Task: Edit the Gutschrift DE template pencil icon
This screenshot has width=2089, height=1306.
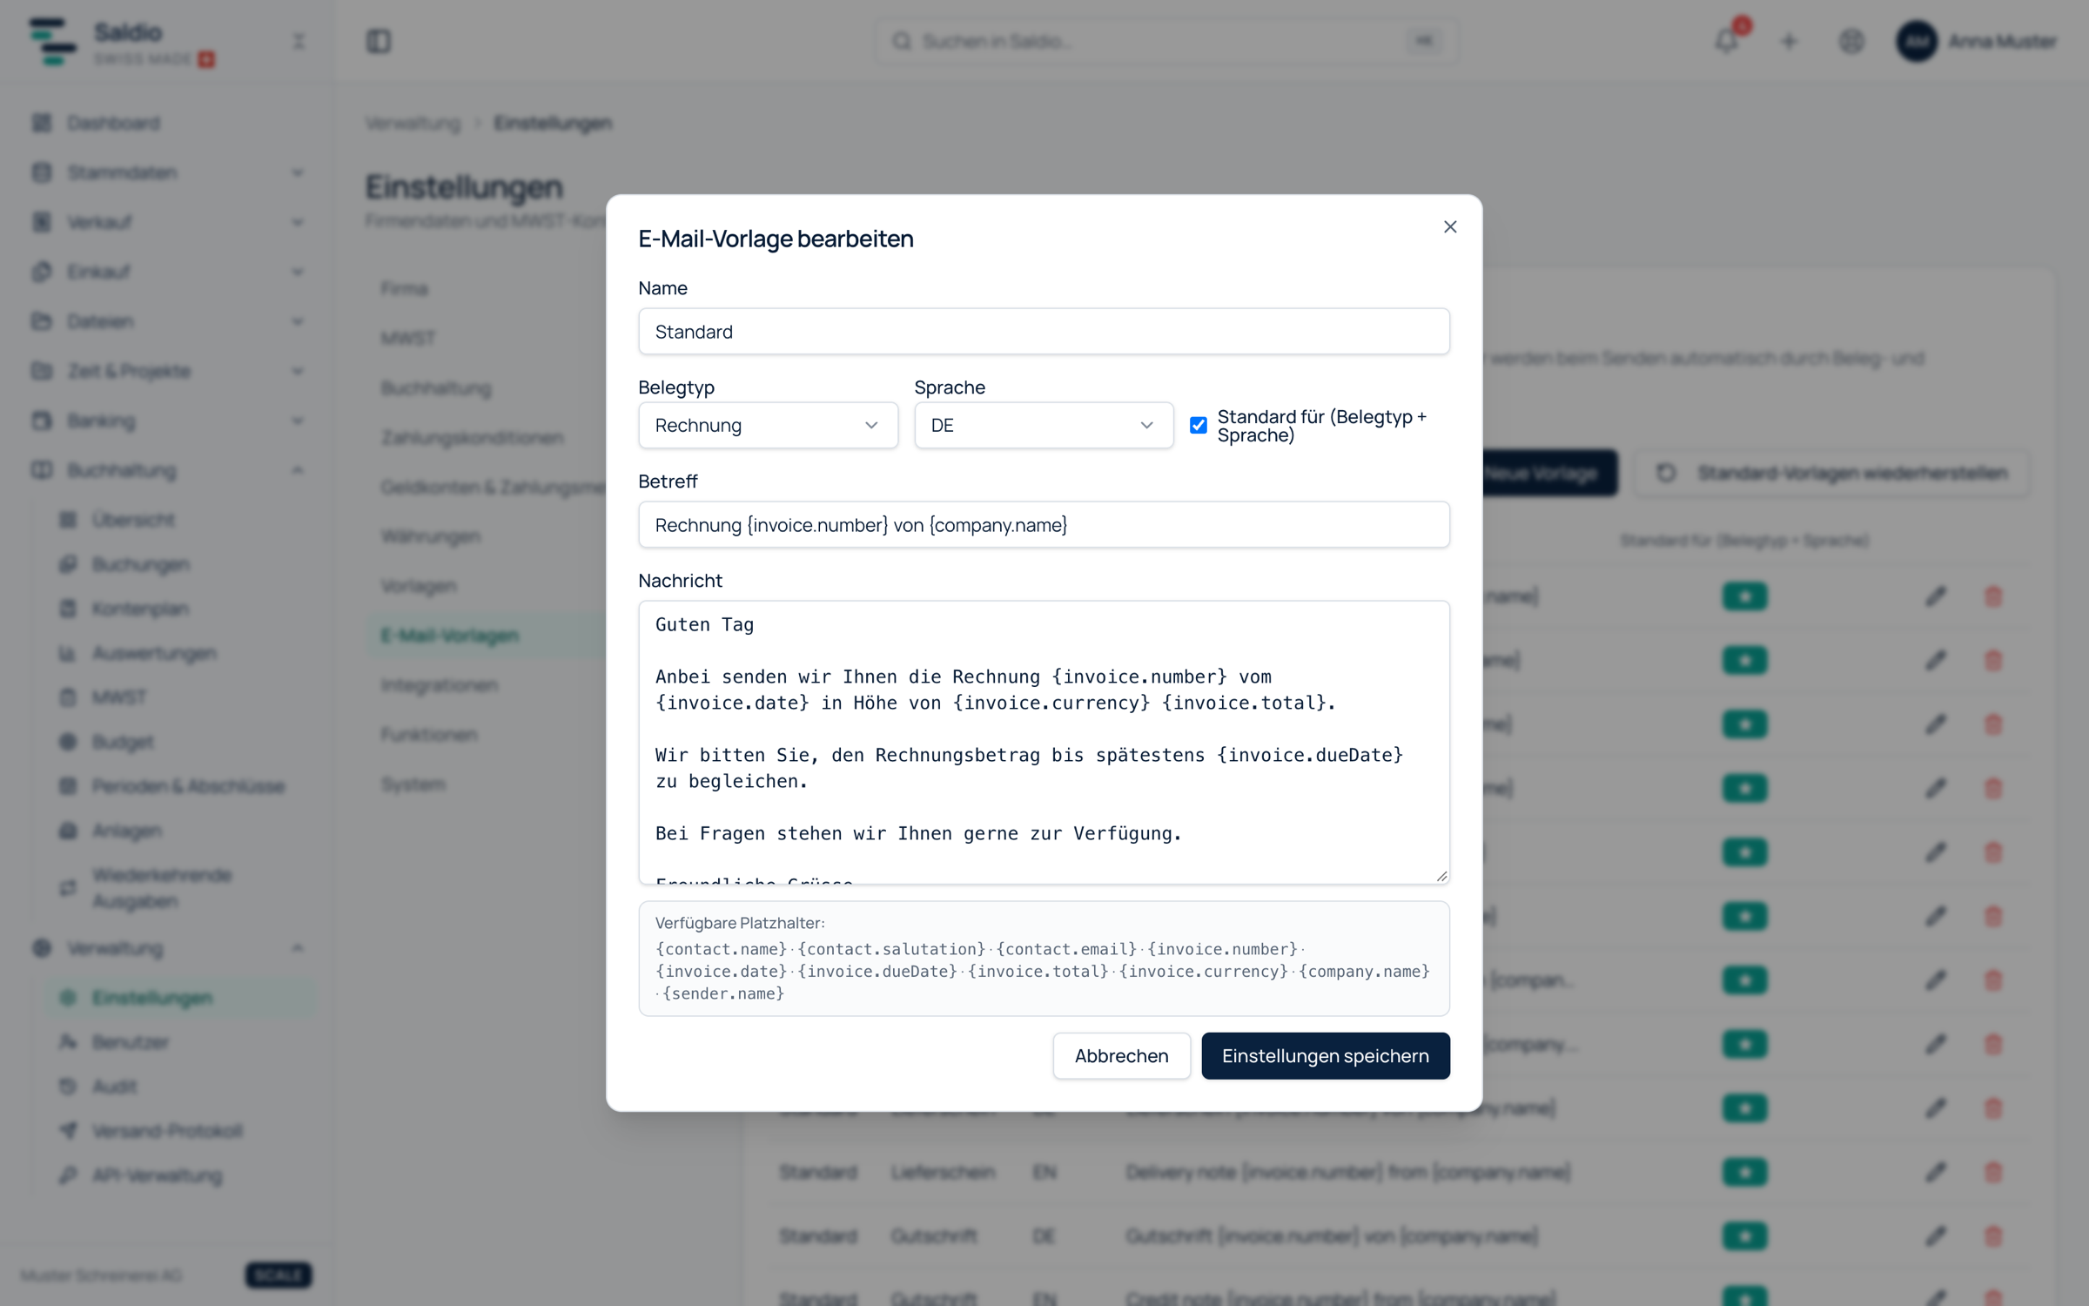Action: click(x=1935, y=1235)
